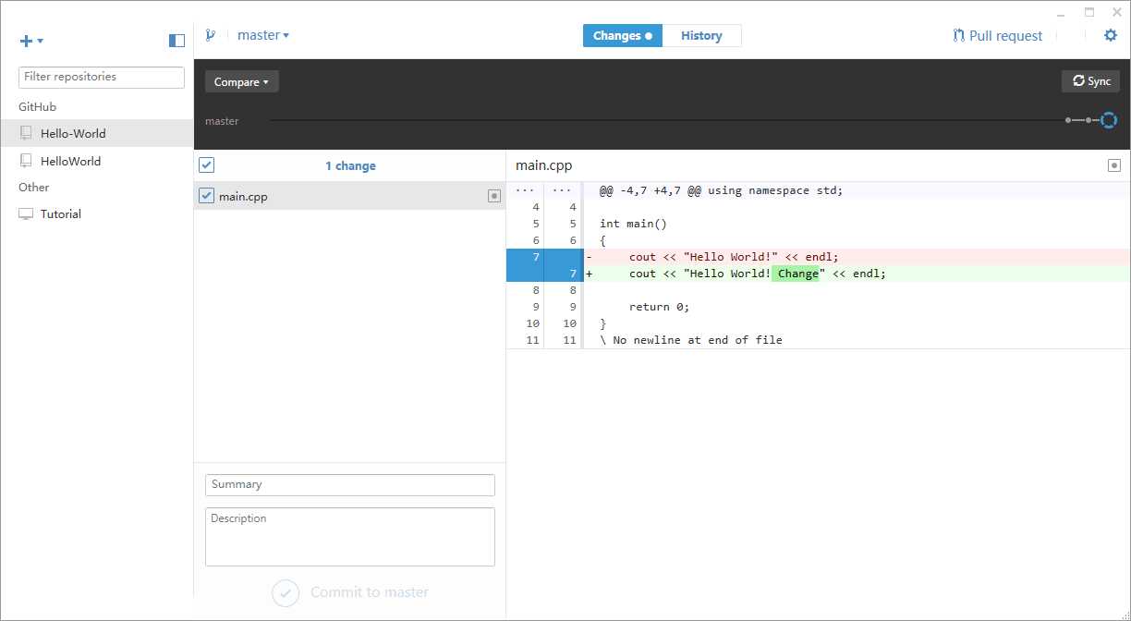Open the master branch dropdown

(263, 35)
